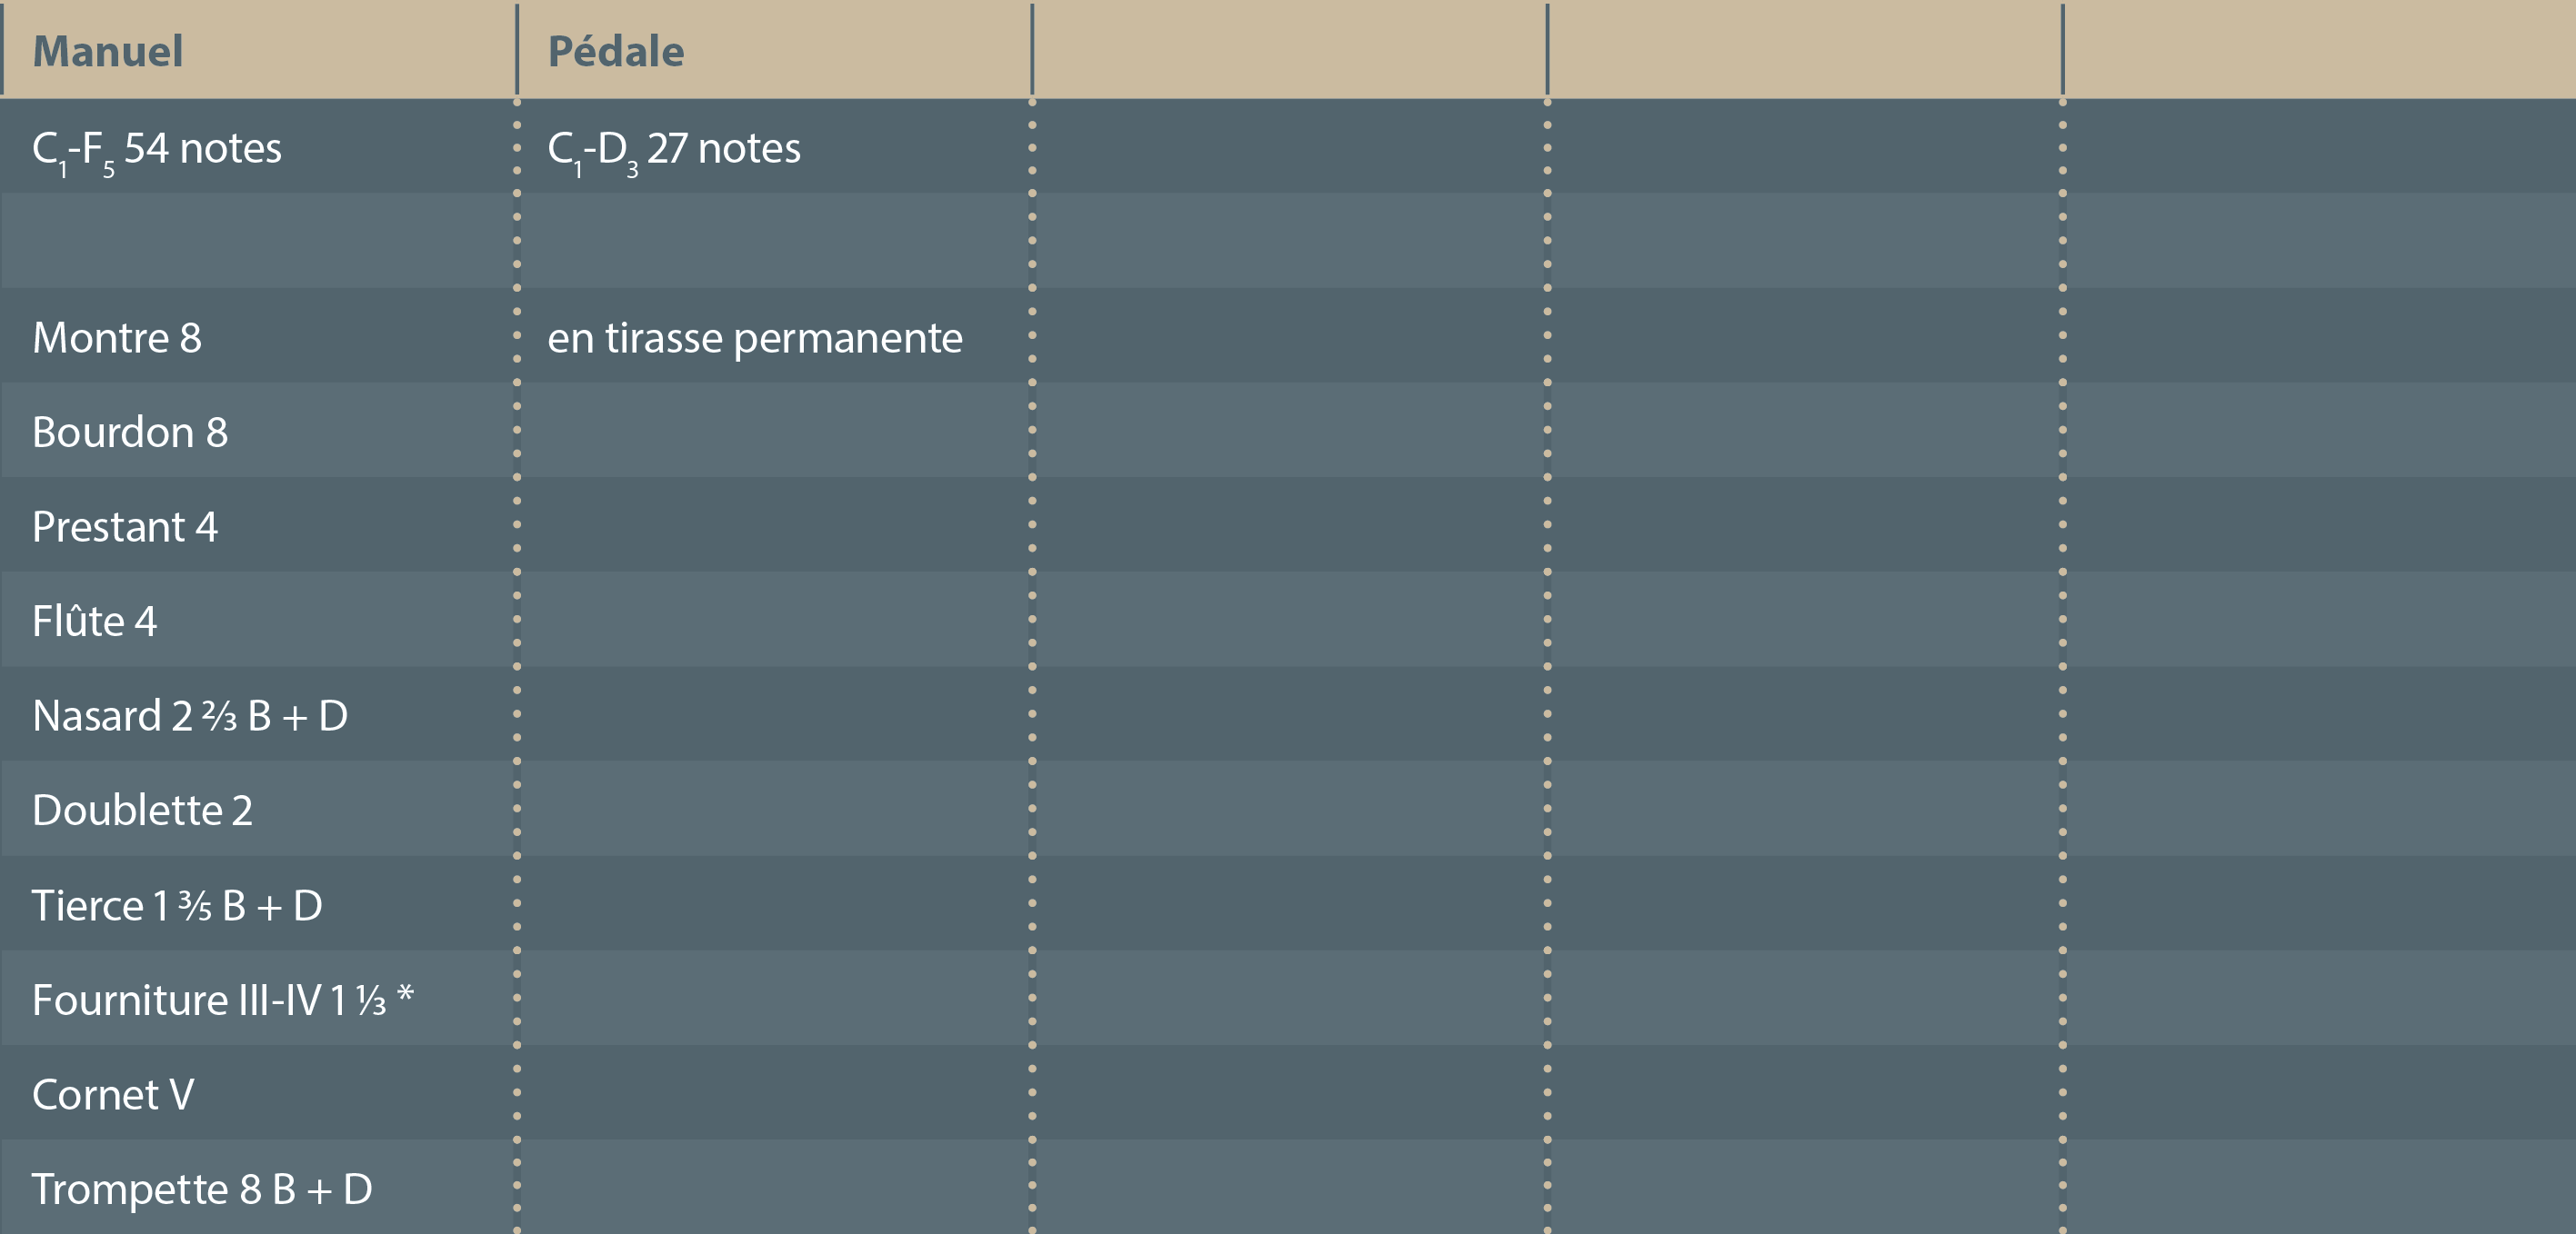Click the Montre 8 stop entry

(x=117, y=338)
